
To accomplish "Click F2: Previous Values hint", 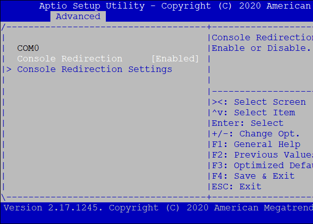I will tap(261, 155).
